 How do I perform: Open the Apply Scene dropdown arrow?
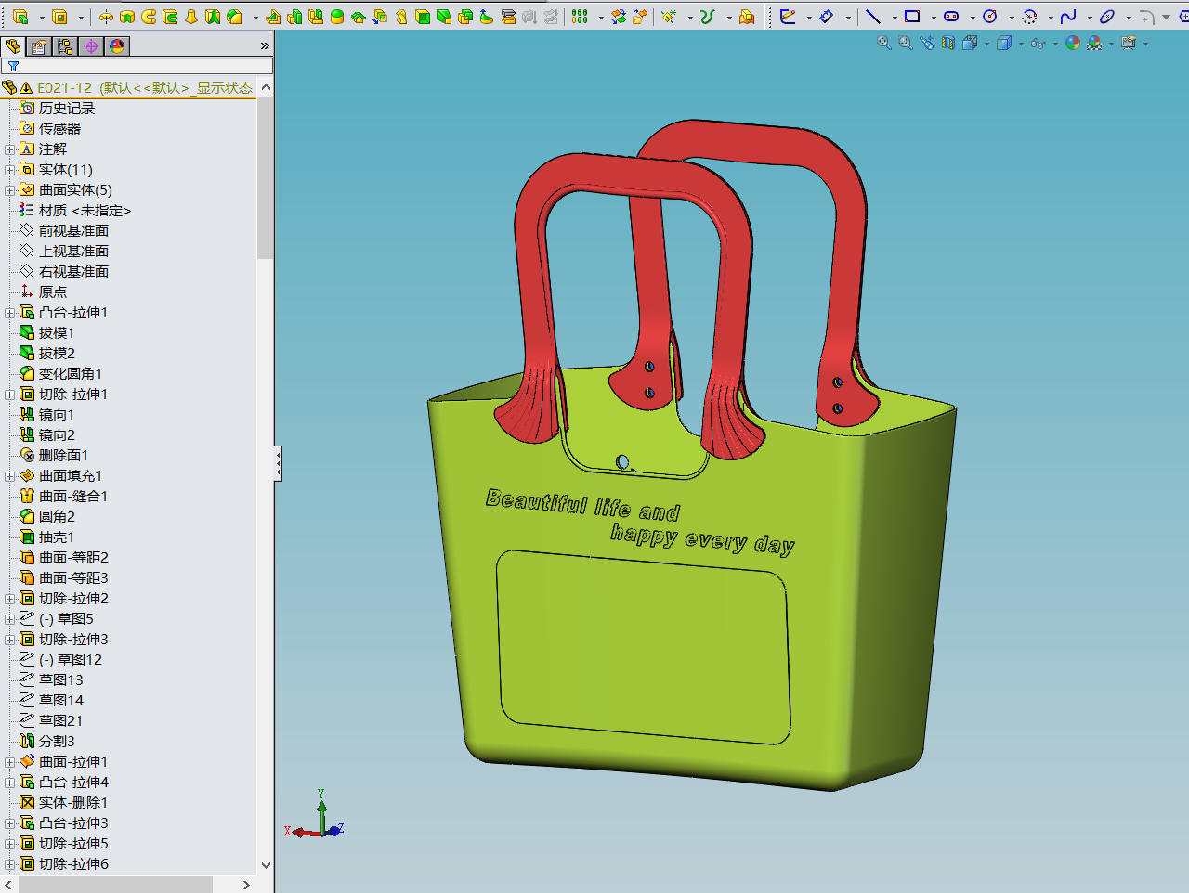coord(1111,44)
